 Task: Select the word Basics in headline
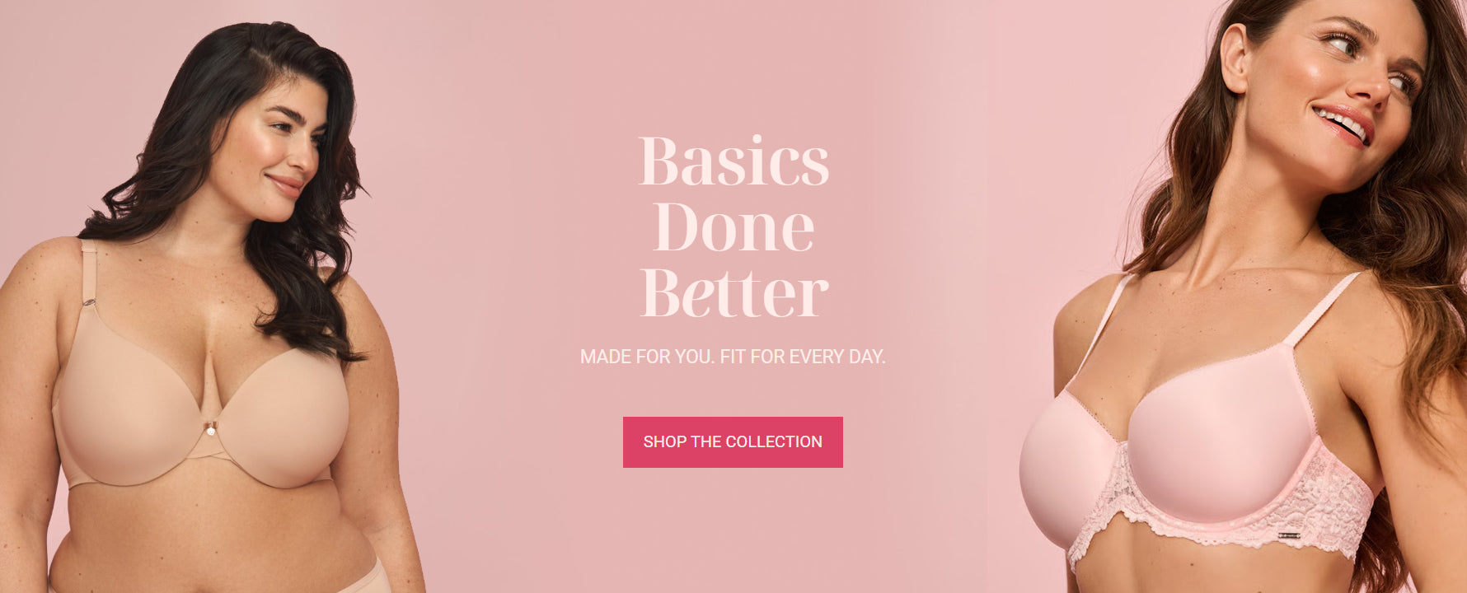[x=733, y=161]
